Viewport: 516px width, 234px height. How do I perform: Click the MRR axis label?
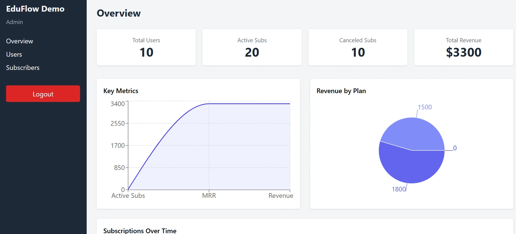[x=209, y=196]
